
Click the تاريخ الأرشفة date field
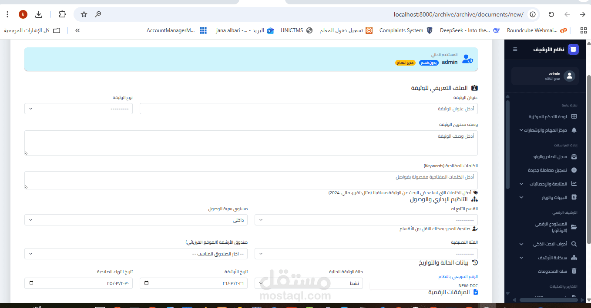tap(194, 283)
